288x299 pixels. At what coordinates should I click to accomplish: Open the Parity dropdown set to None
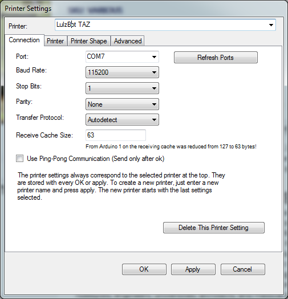[122, 104]
